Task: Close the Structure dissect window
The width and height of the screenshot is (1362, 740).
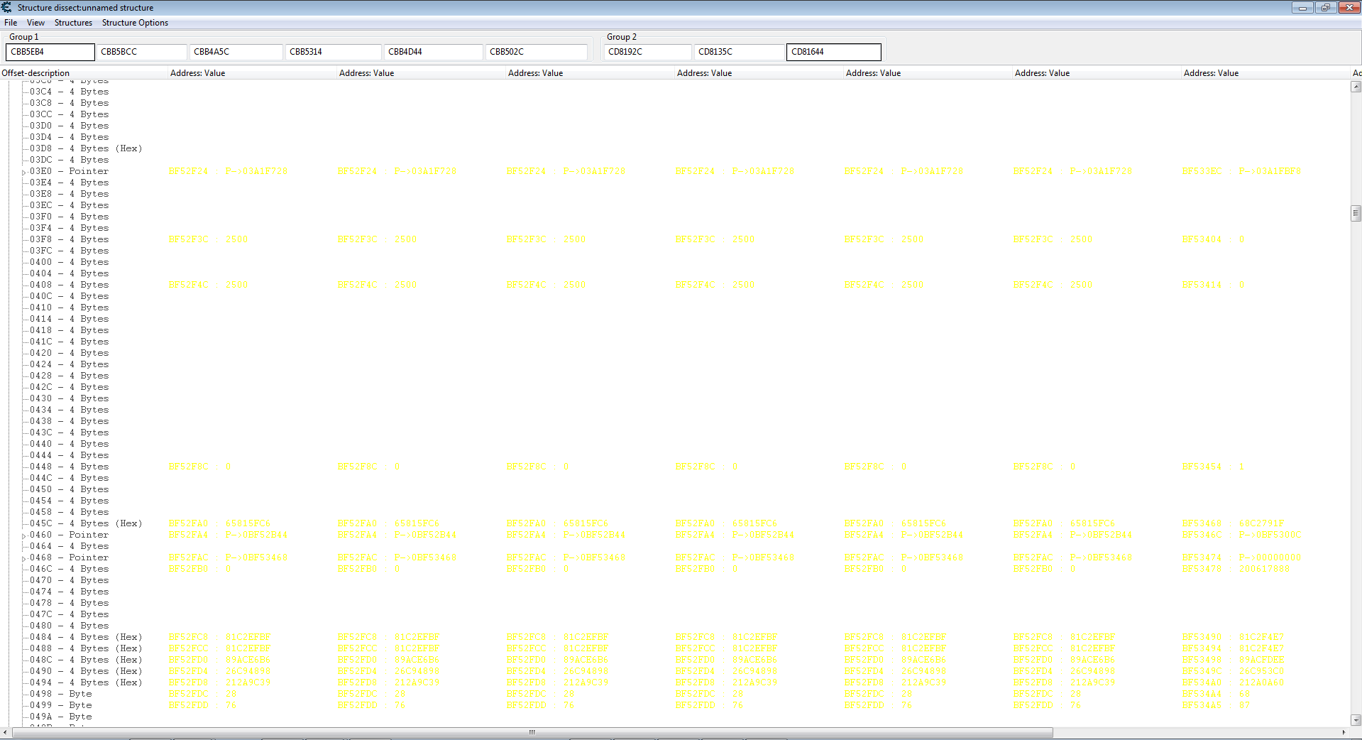Action: (1349, 8)
